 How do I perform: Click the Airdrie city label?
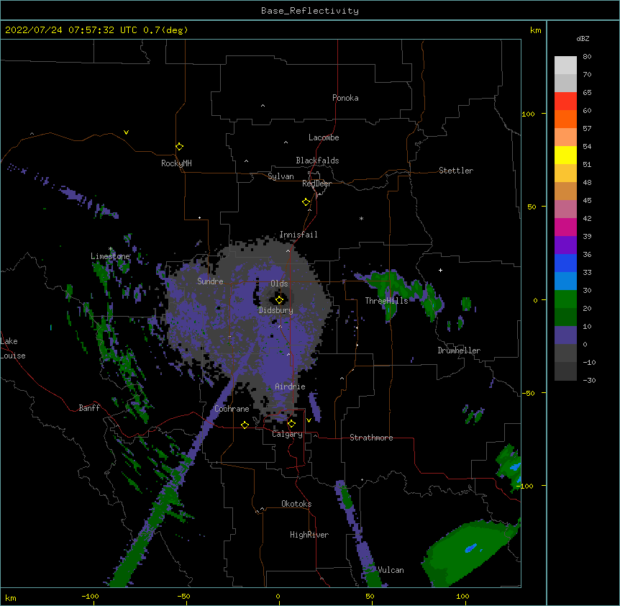coord(290,386)
